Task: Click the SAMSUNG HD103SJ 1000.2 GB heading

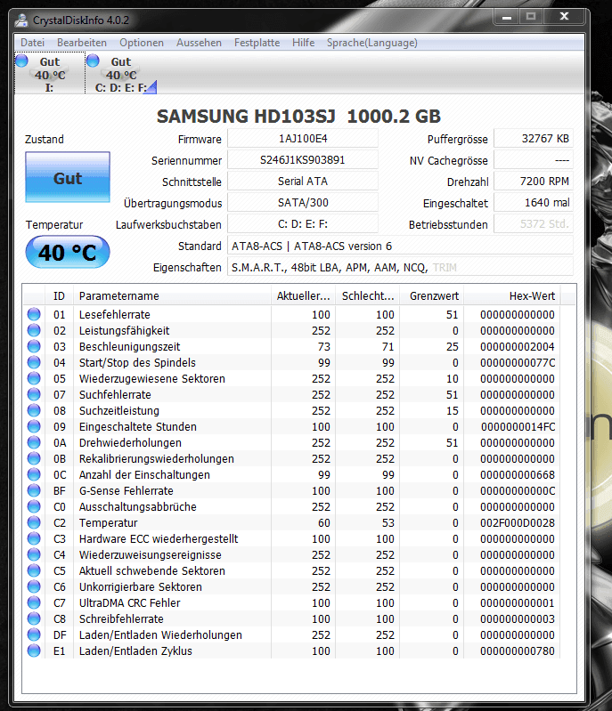Action: point(298,117)
